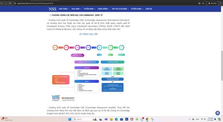Open the blue L app on taskbar
The image size is (223, 122).
pos(127,119)
